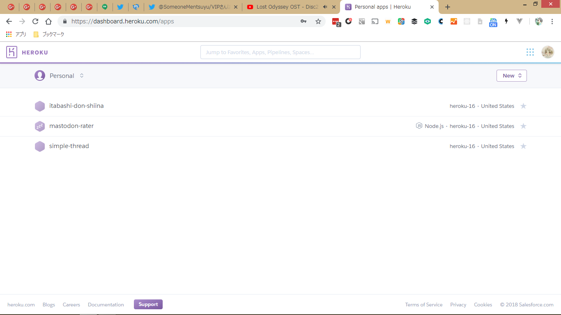
Task: Switch to the pinned Hangouts tab
Action: tap(105, 7)
